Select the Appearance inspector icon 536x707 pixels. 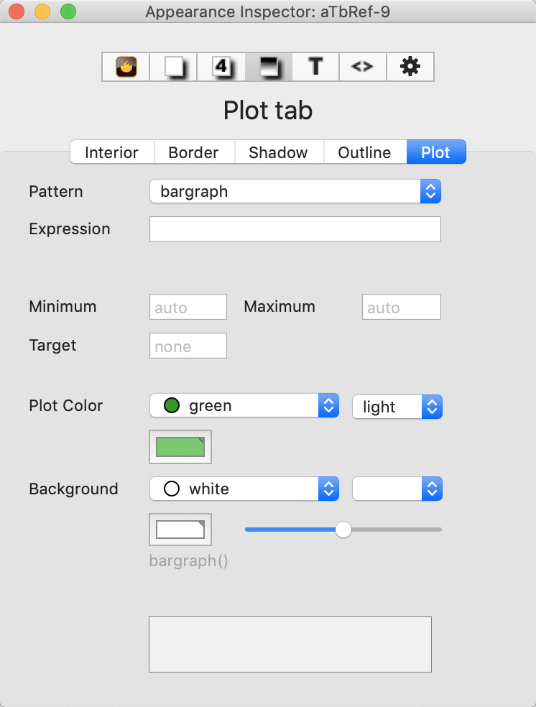267,67
